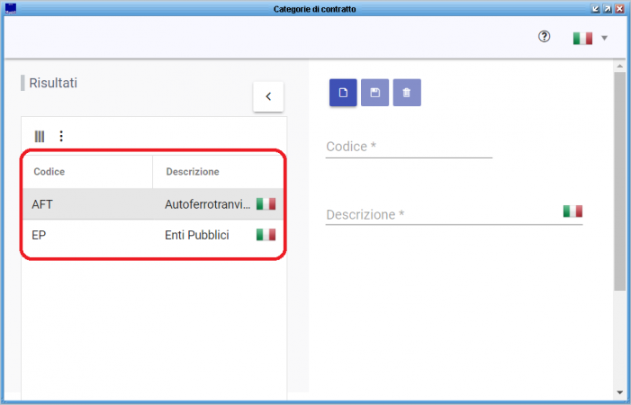Click the scrollbar down arrow

pos(619,392)
